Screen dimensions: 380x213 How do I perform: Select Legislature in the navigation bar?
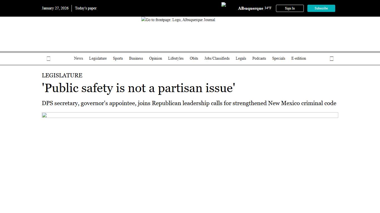pos(98,59)
